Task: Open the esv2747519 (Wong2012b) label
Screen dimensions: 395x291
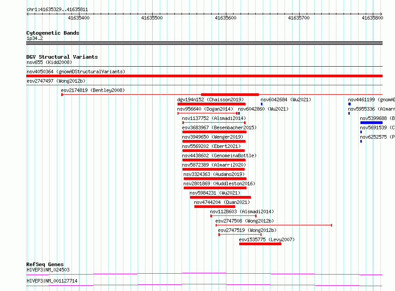Action: 247,230
